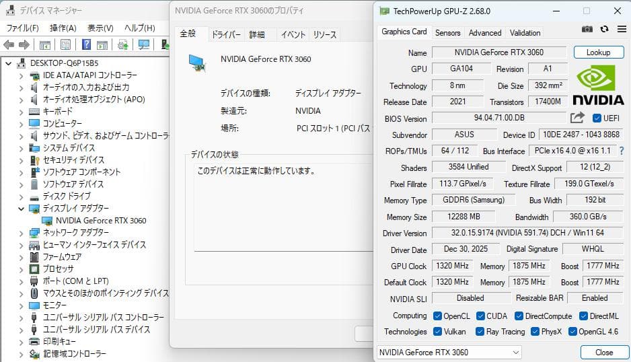Toggle the OpenGL 4.6 checkbox
The width and height of the screenshot is (631, 362).
pos(572,332)
